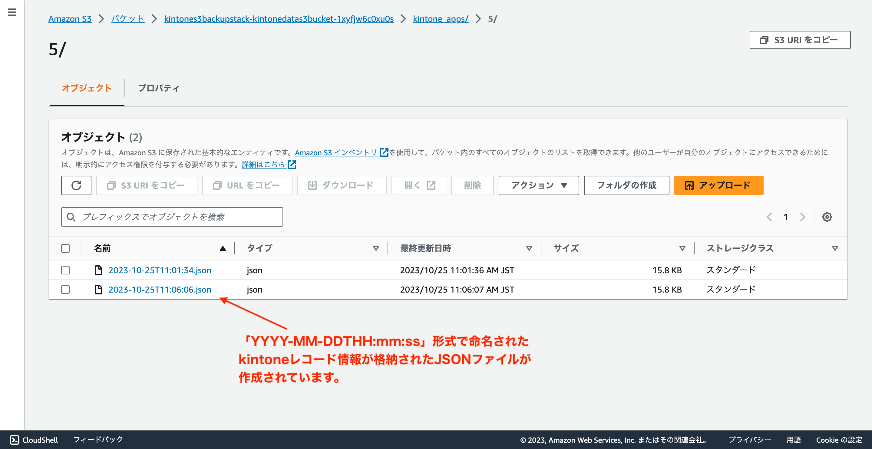Select all objects via header checkbox
The height and width of the screenshot is (449, 872).
pyautogui.click(x=65, y=248)
